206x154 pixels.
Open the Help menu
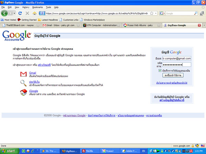(x=56, y=7)
